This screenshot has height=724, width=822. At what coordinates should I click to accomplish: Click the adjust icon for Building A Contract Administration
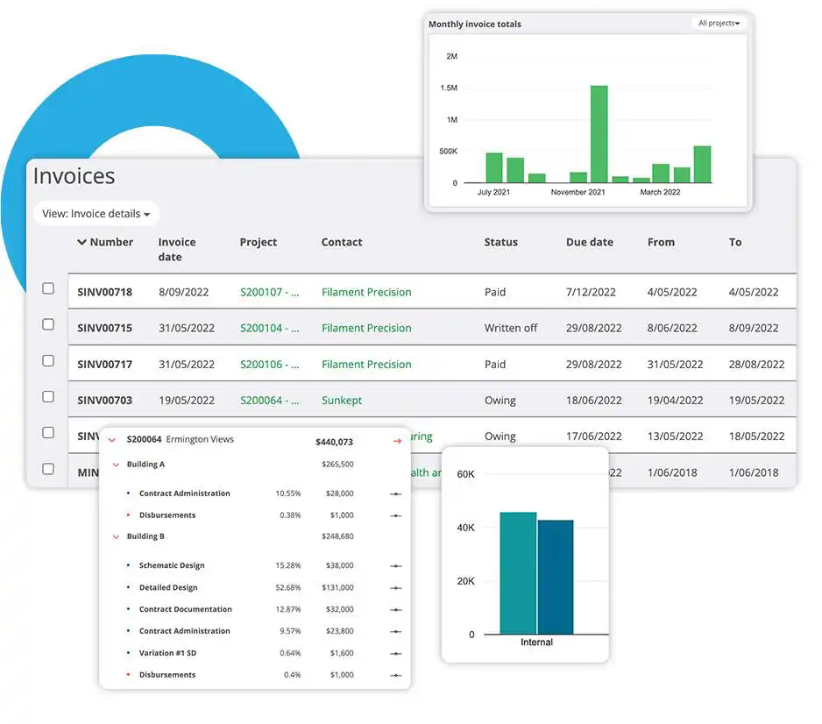tap(396, 493)
